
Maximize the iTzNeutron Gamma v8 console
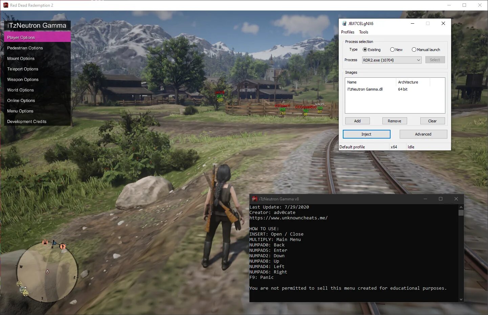(x=441, y=199)
